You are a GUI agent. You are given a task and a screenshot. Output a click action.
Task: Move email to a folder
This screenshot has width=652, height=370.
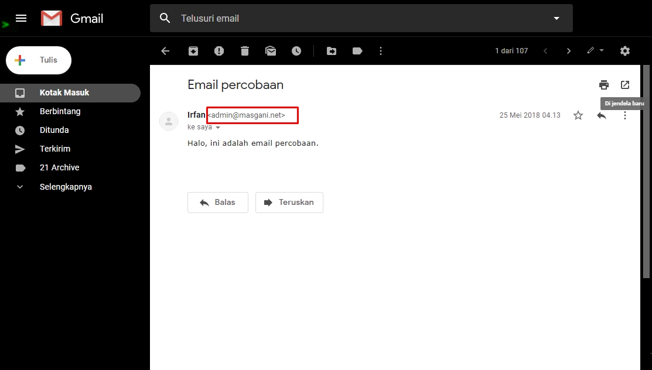(332, 51)
